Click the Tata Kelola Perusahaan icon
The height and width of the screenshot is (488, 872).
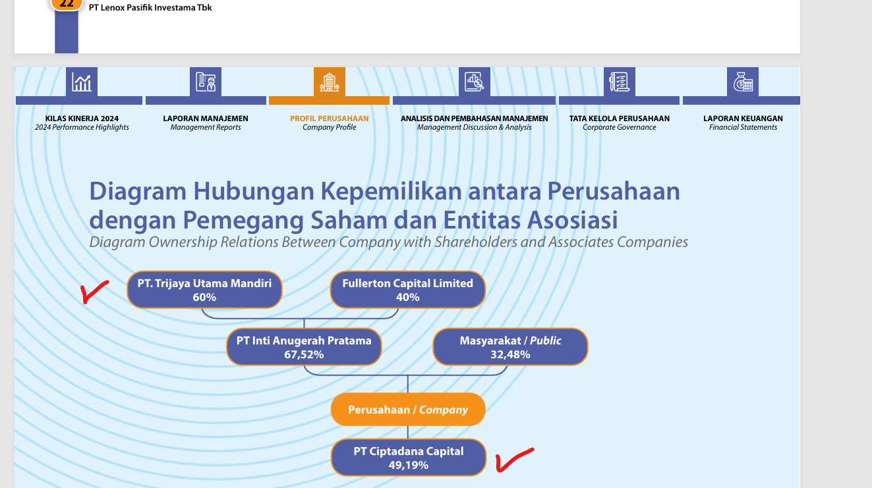tap(620, 82)
